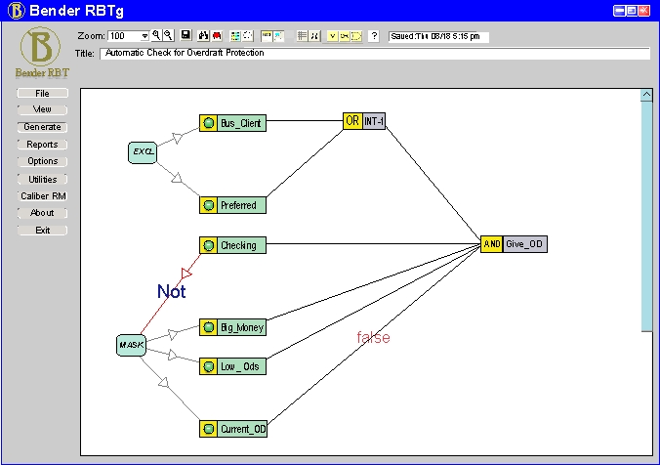Click the binoculars find icon
The width and height of the screenshot is (660, 465).
point(204,36)
